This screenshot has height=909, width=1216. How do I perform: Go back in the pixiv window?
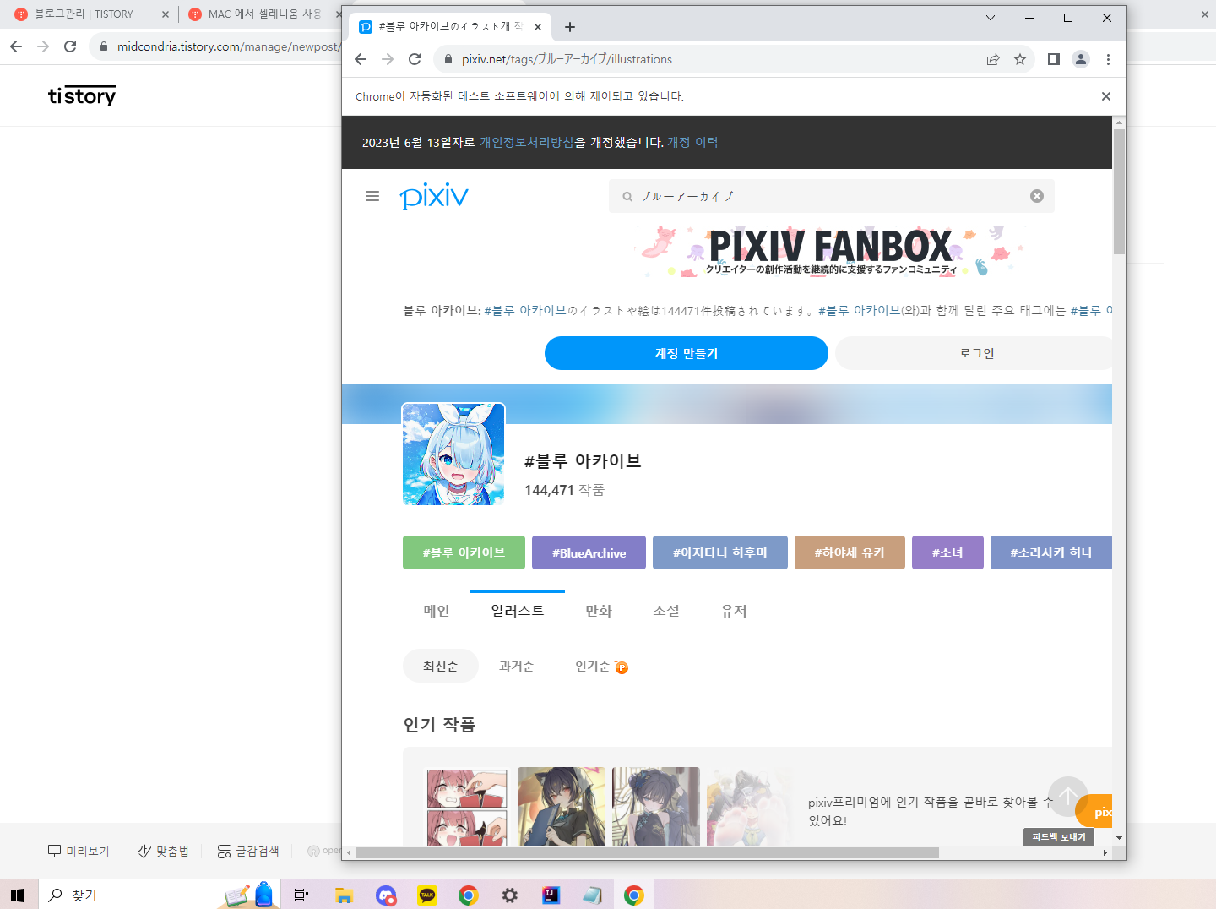click(x=361, y=59)
